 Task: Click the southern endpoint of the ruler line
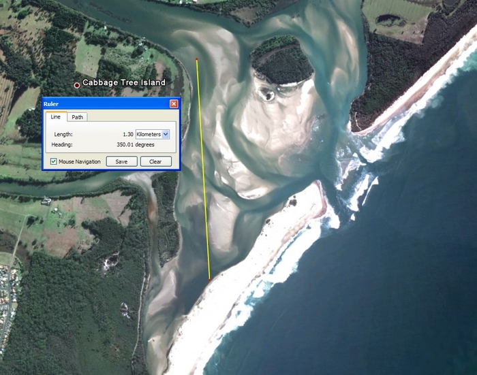pos(210,280)
